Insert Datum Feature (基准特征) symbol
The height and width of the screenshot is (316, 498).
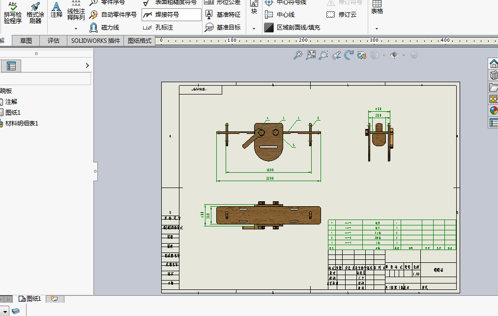click(223, 15)
